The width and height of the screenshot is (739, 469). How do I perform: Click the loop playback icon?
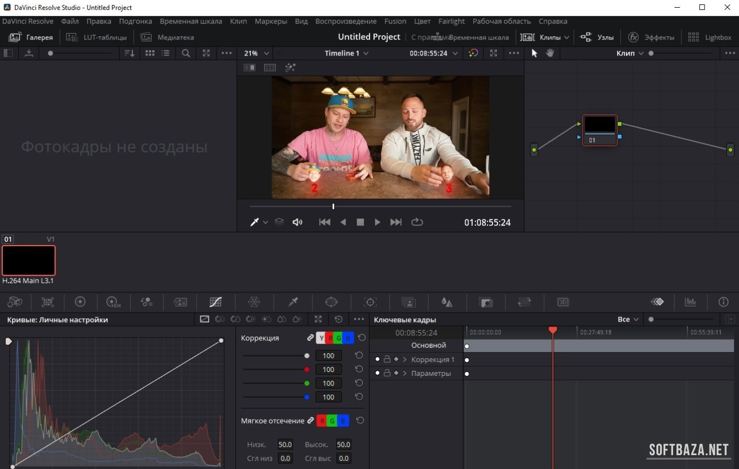pos(417,222)
